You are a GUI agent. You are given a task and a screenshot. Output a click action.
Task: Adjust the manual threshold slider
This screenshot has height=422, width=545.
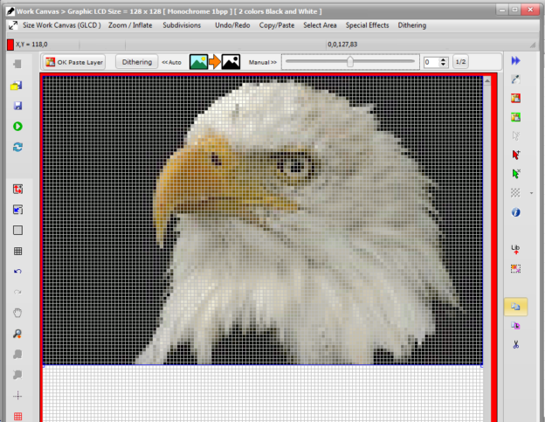click(350, 62)
